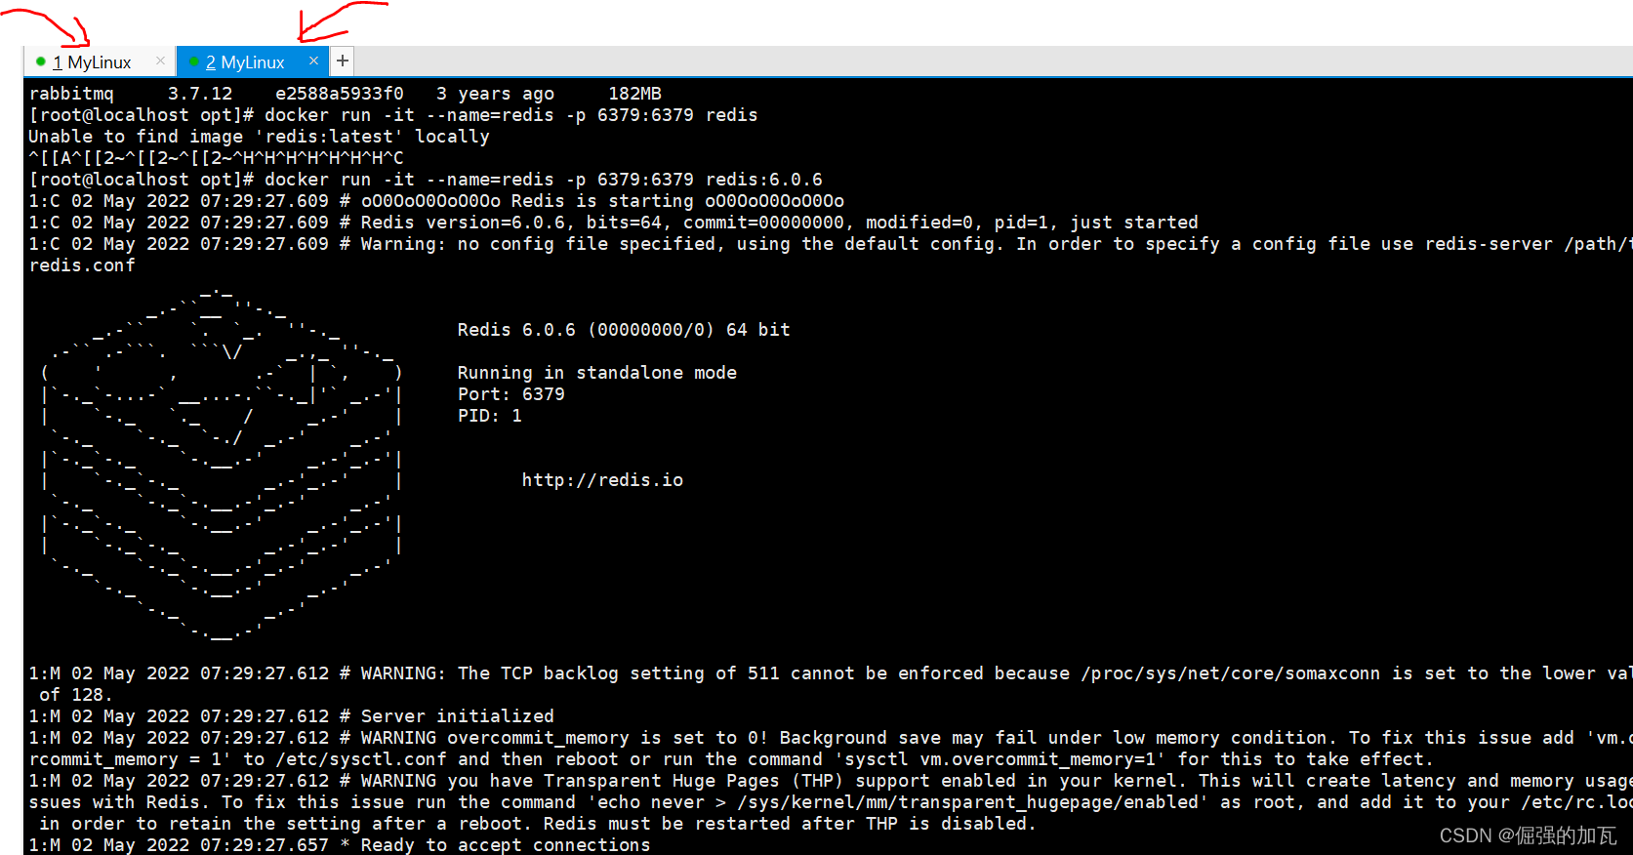Click 'Redis 6.0.6 (00000000/0) 64 bit' line
Screen dimensions: 1633x855
click(x=624, y=330)
